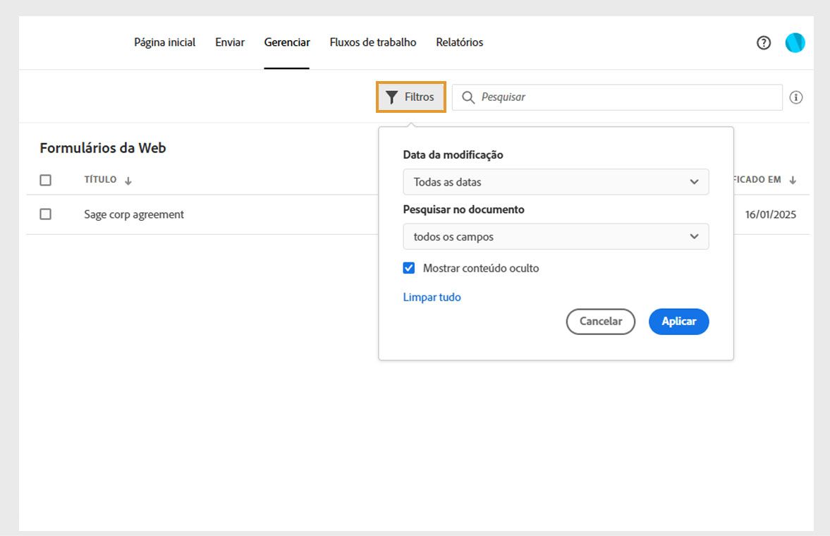Click the Help question mark icon
830x536 pixels.
point(763,42)
